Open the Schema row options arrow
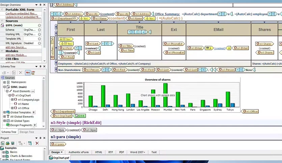This screenshot has height=163, width=282. point(39,30)
